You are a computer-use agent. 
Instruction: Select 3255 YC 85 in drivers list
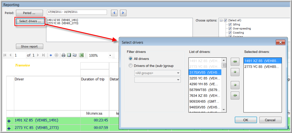pyautogui.click(x=205, y=78)
